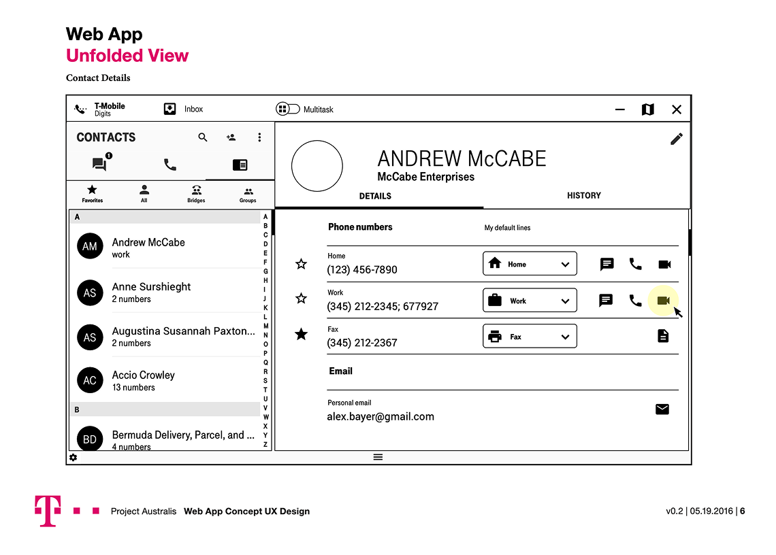This screenshot has height=555, width=776.
Task: Click the alex.bayer@gmail.com email address
Action: pos(380,416)
